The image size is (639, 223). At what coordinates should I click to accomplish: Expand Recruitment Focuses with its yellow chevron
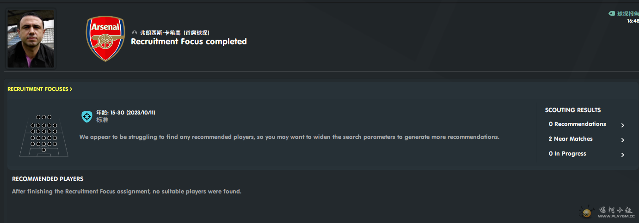[x=71, y=89]
